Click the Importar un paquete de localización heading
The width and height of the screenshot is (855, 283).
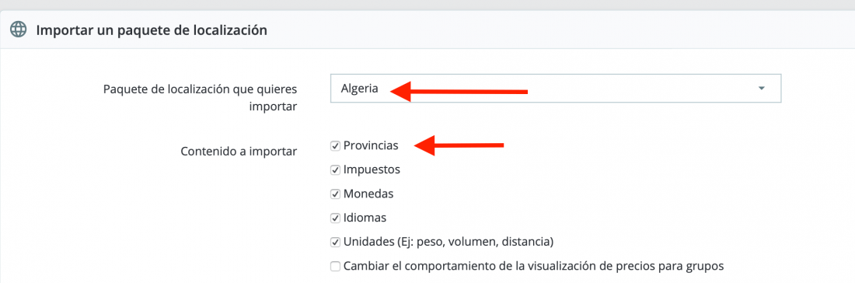pyautogui.click(x=152, y=30)
